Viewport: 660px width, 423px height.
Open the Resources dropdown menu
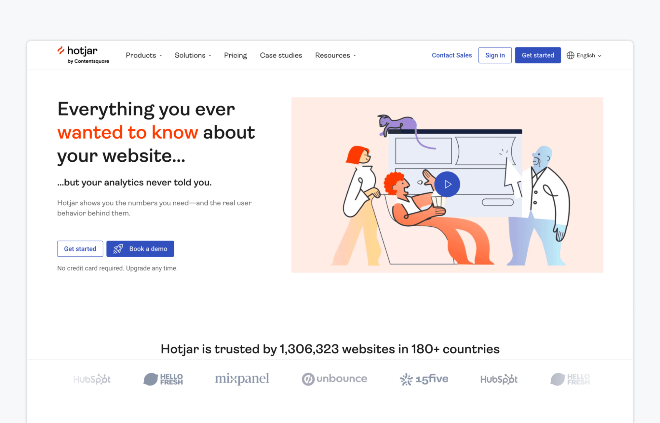335,55
